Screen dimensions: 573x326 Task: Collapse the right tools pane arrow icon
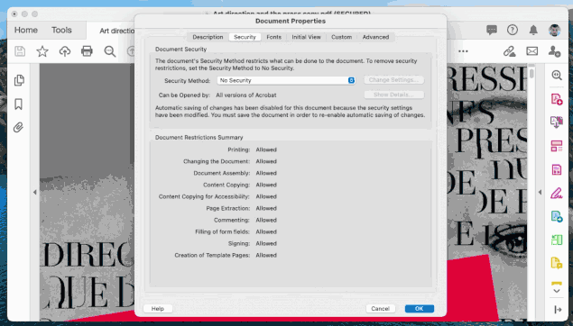[558, 310]
